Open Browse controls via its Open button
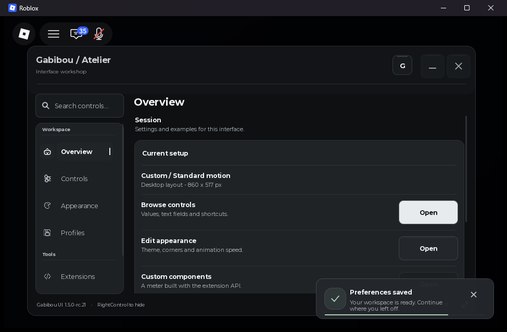 [428, 212]
